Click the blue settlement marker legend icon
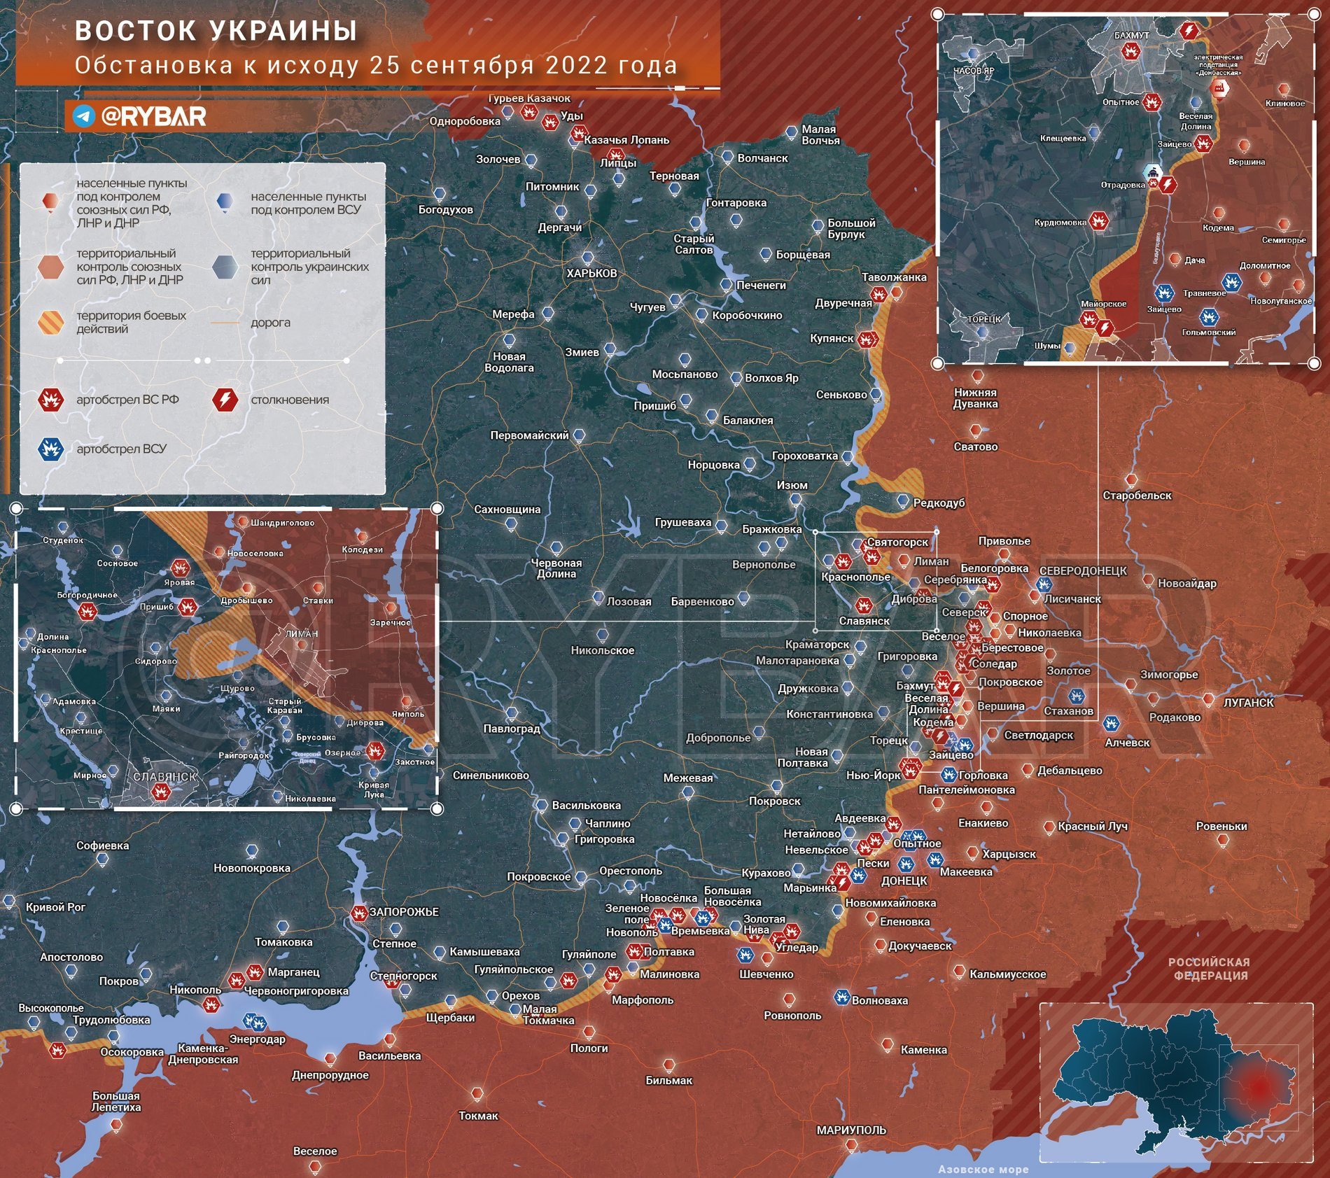 [x=225, y=202]
